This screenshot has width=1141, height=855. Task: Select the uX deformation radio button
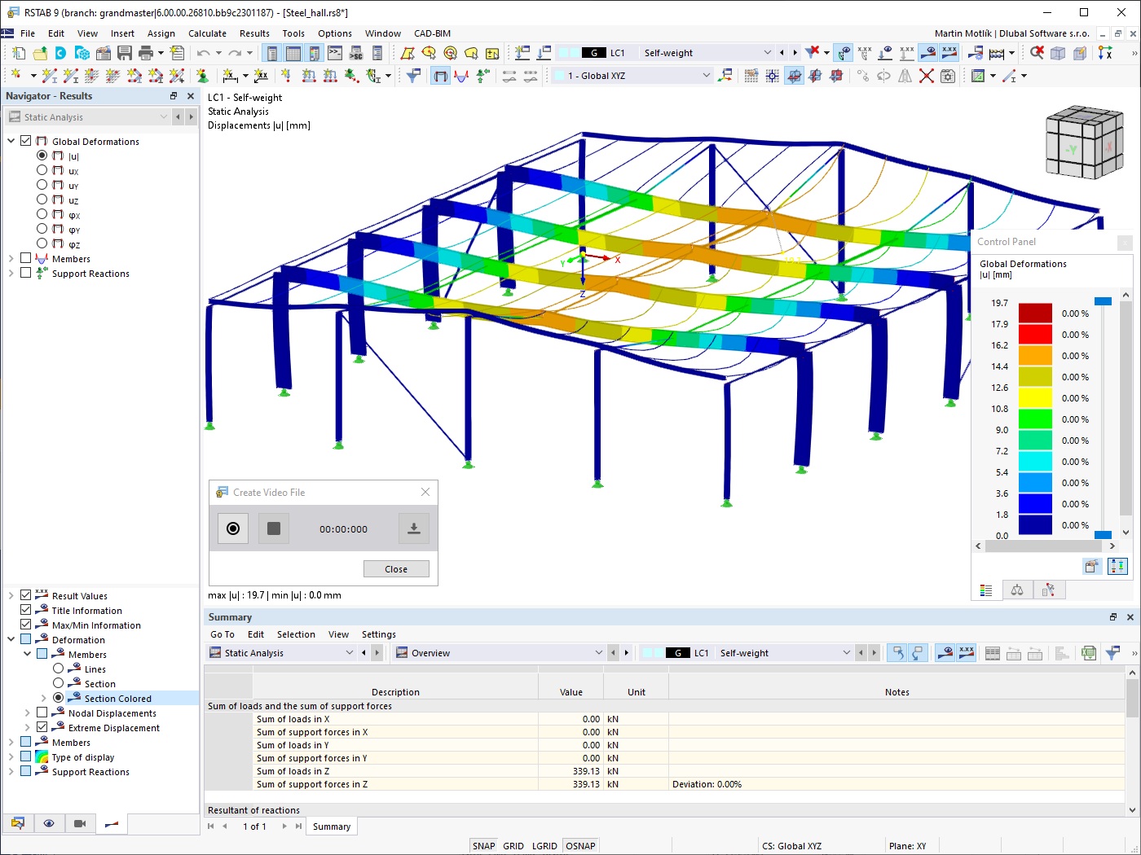tap(42, 170)
